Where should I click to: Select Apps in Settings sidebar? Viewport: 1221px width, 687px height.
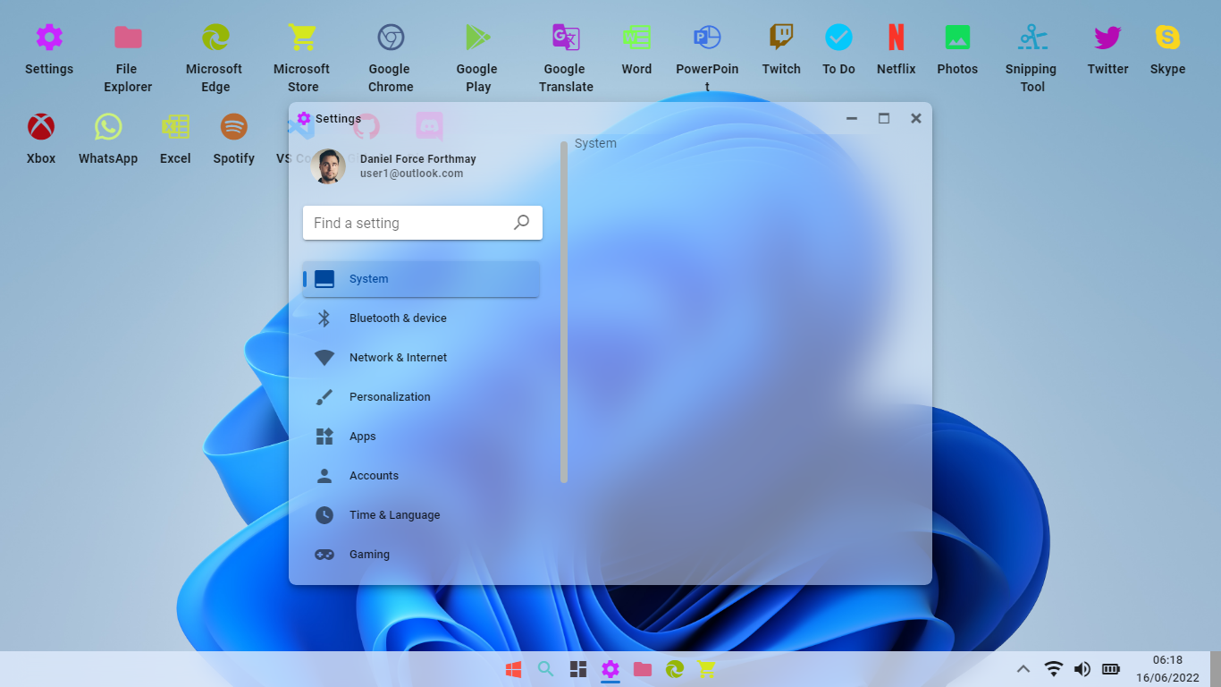(x=421, y=437)
